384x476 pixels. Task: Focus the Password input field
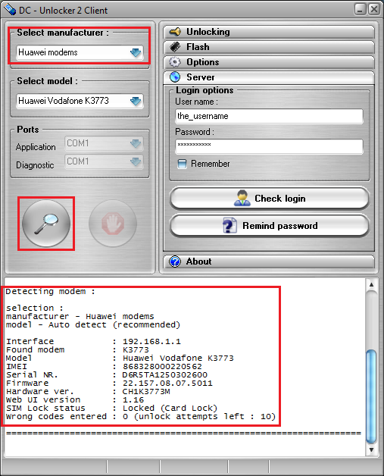point(269,146)
